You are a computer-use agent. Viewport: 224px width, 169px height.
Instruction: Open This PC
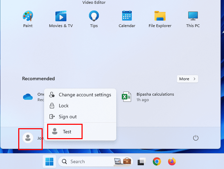click(x=193, y=19)
